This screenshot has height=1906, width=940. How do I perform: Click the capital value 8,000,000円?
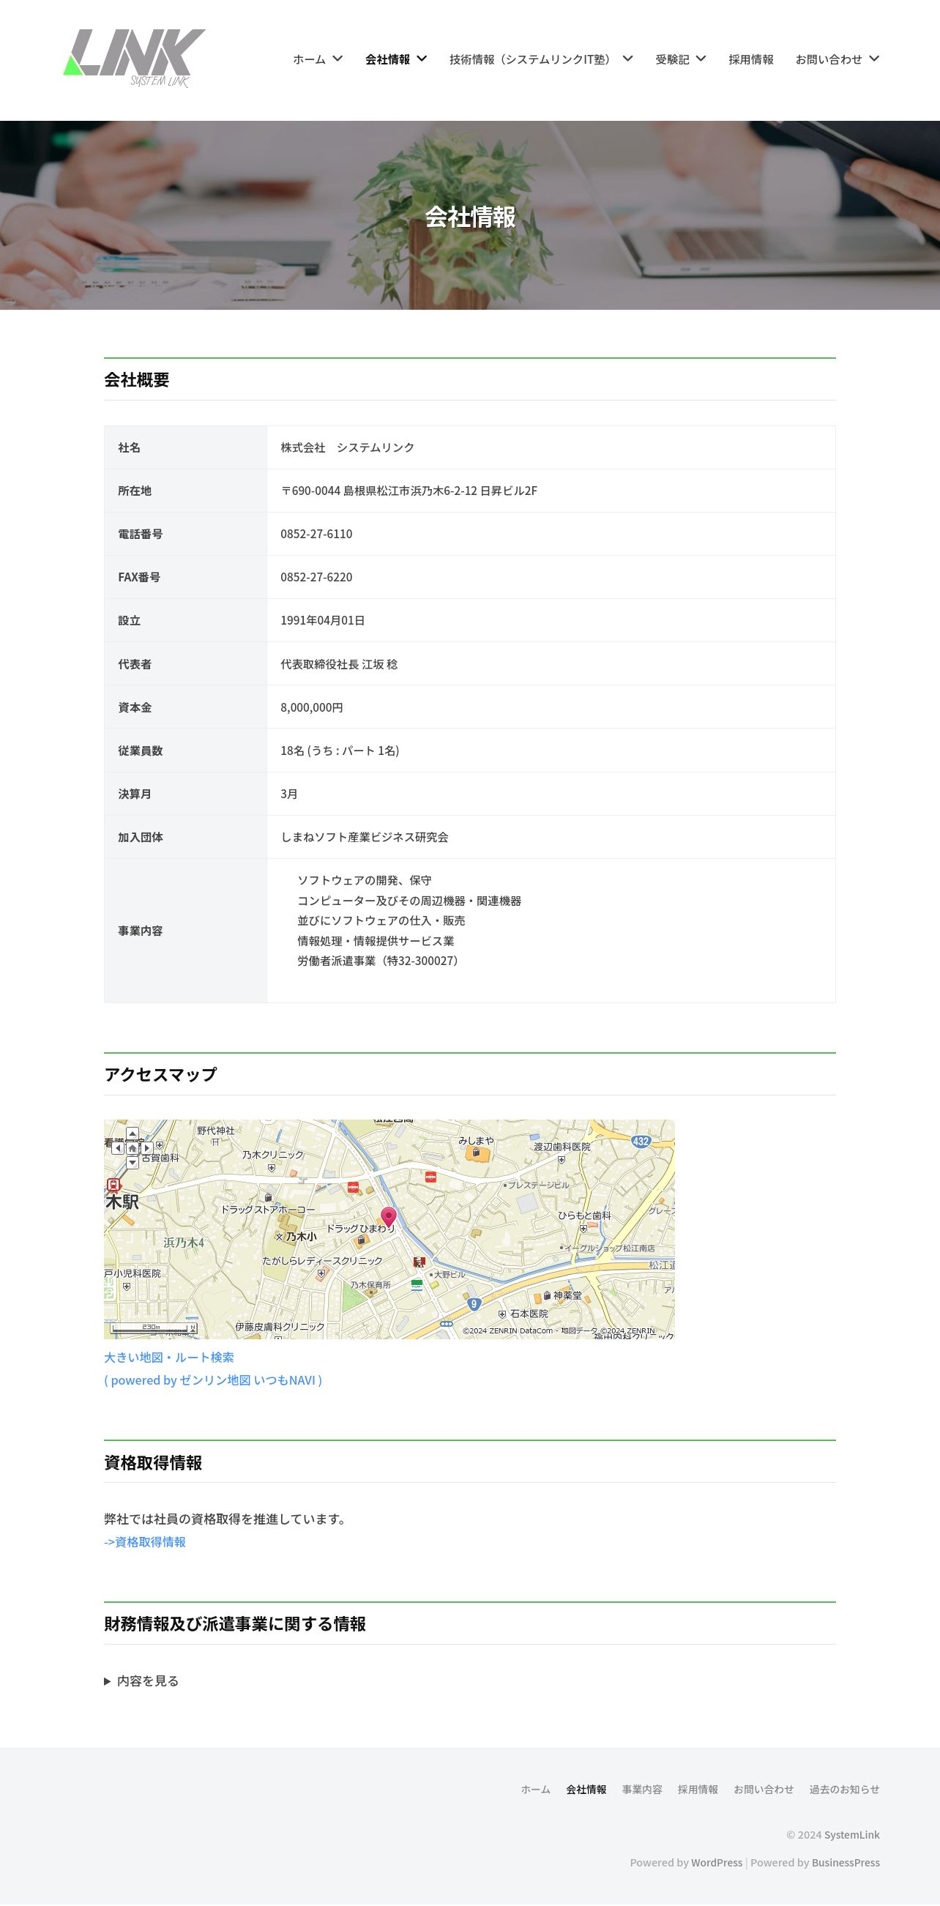click(311, 707)
